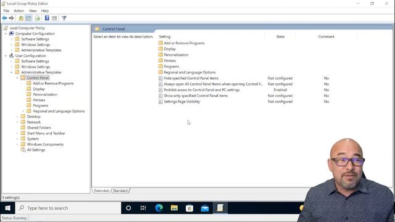The height and width of the screenshot is (222, 395).
Task: Click the Cortana circle taskbar icon
Action: 128,208
